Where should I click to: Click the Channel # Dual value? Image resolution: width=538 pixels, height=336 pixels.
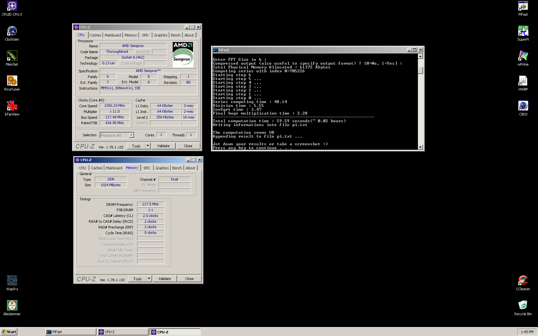(x=175, y=179)
